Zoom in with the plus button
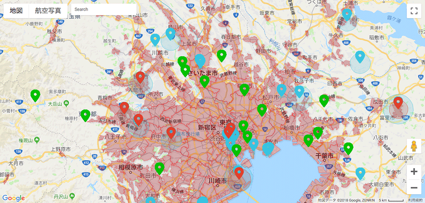425x203 pixels. tap(414, 172)
